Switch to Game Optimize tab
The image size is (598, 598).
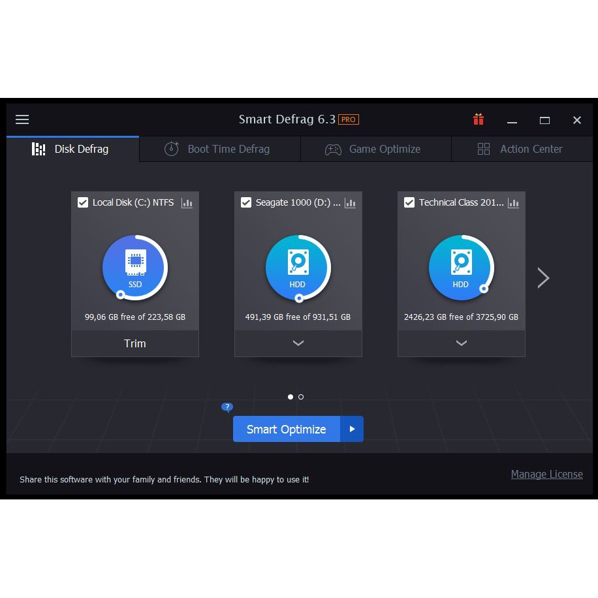click(x=376, y=149)
